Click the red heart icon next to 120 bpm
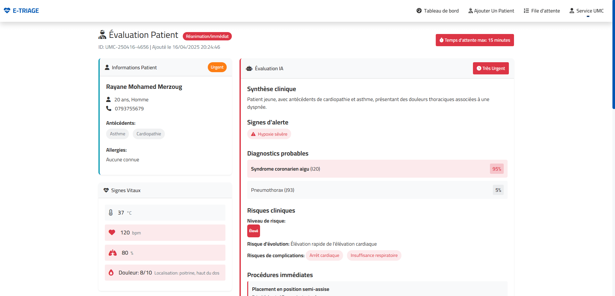Image resolution: width=615 pixels, height=296 pixels. pyautogui.click(x=112, y=233)
